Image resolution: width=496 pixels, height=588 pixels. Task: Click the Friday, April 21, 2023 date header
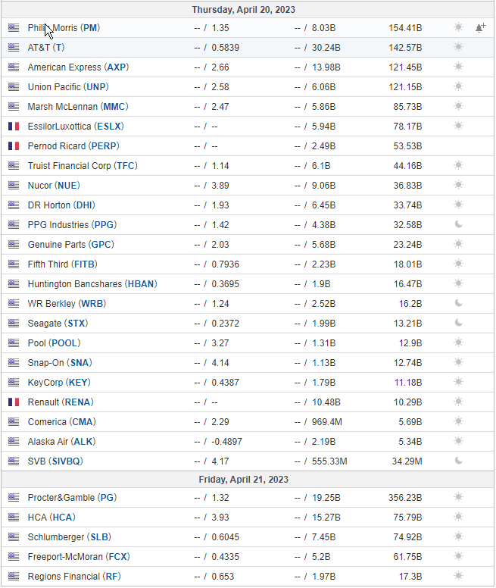(244, 480)
